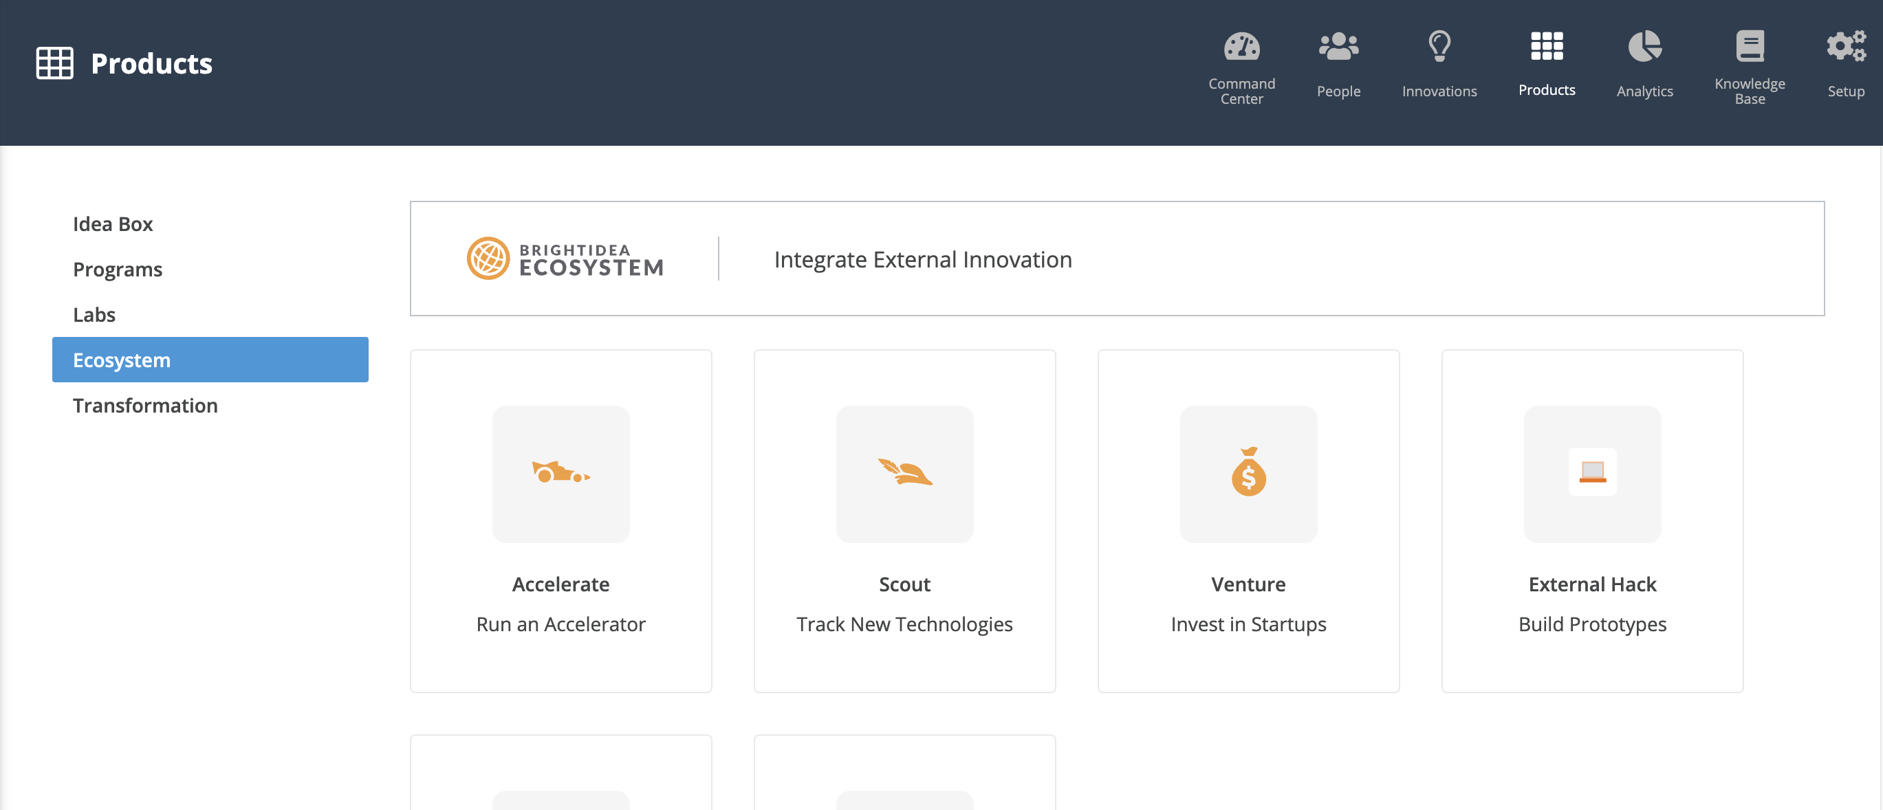Viewport: 1883px width, 810px height.
Task: Click the BRIGHTIDEA ECOSYSTEM wordmark text
Action: [x=591, y=259]
